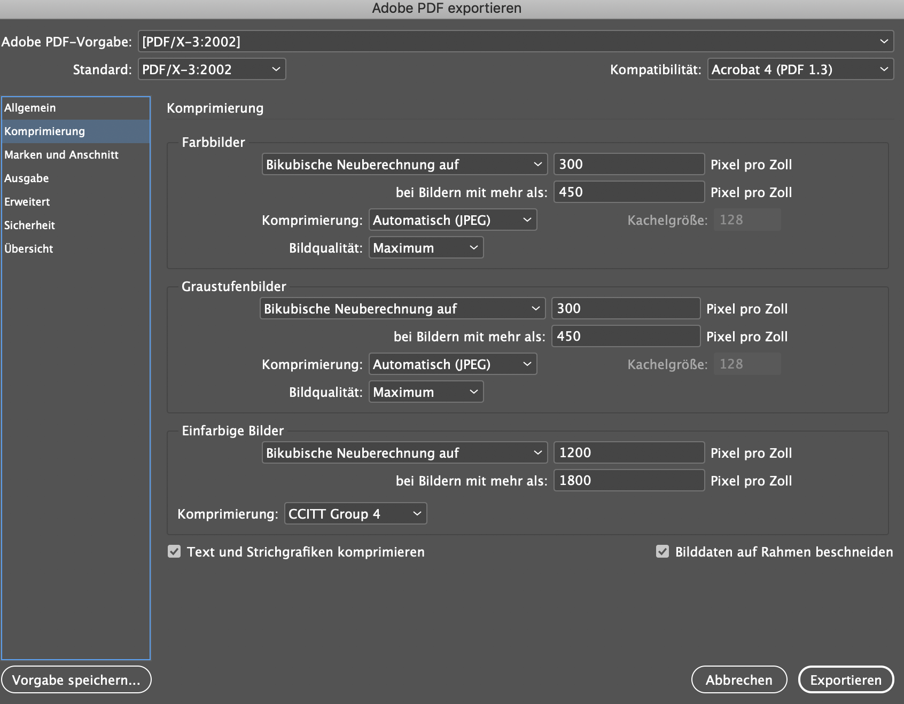Open the Marken und Anschnitt section
The height and width of the screenshot is (704, 904).
click(76, 155)
